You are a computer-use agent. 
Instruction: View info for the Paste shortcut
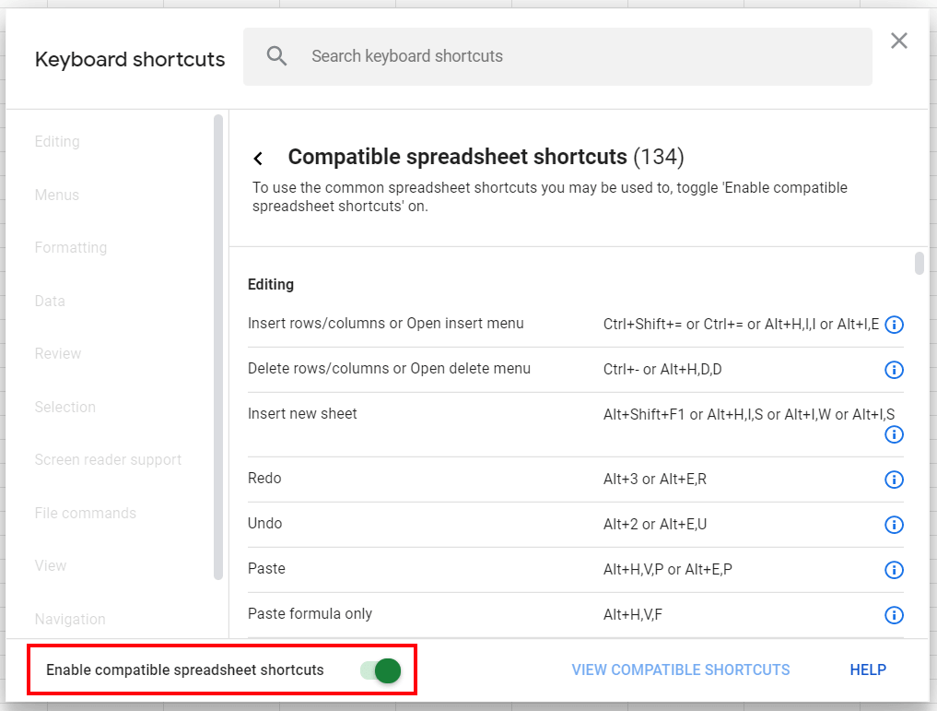click(x=893, y=570)
